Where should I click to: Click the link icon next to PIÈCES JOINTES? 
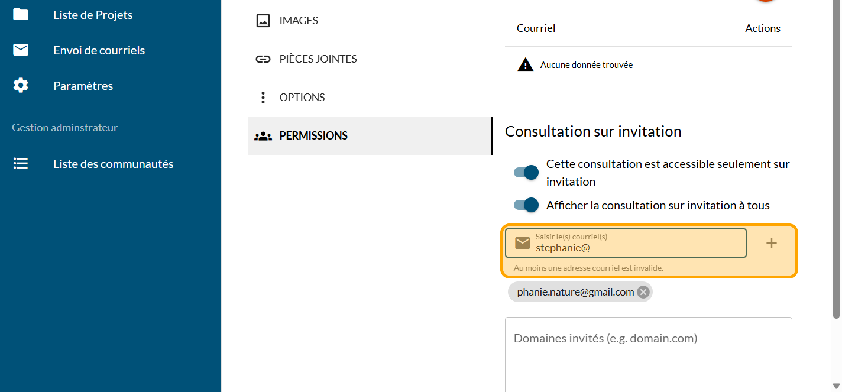[263, 59]
